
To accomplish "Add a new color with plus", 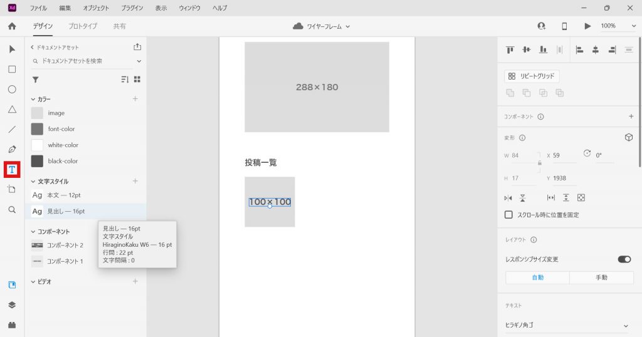I will (x=135, y=99).
